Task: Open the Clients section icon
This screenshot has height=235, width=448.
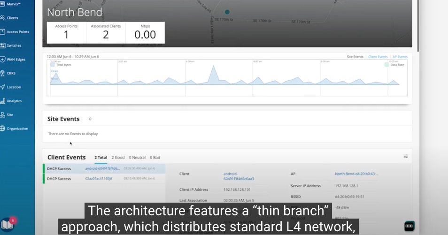Action: (3, 18)
